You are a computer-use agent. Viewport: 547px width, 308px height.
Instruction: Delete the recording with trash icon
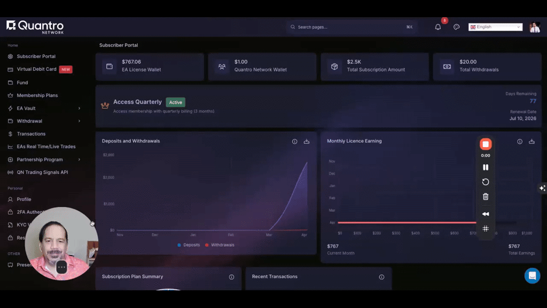click(486, 197)
